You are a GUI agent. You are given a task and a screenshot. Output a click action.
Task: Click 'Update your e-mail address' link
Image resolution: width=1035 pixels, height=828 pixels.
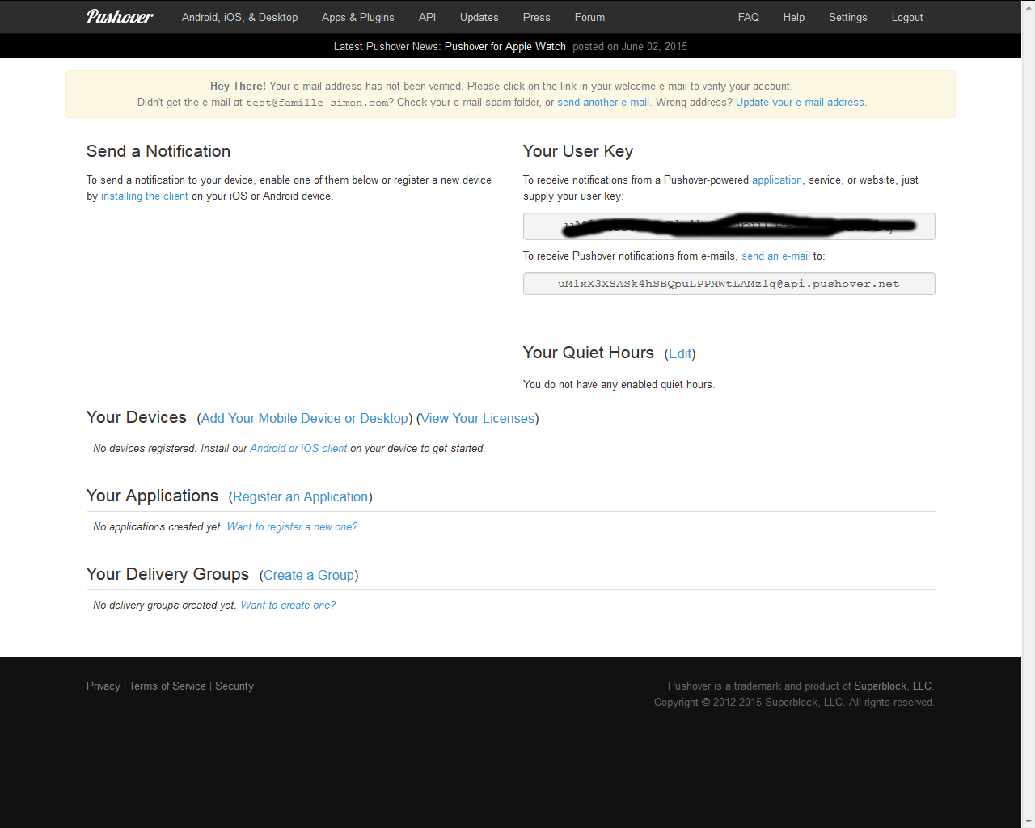pyautogui.click(x=800, y=103)
